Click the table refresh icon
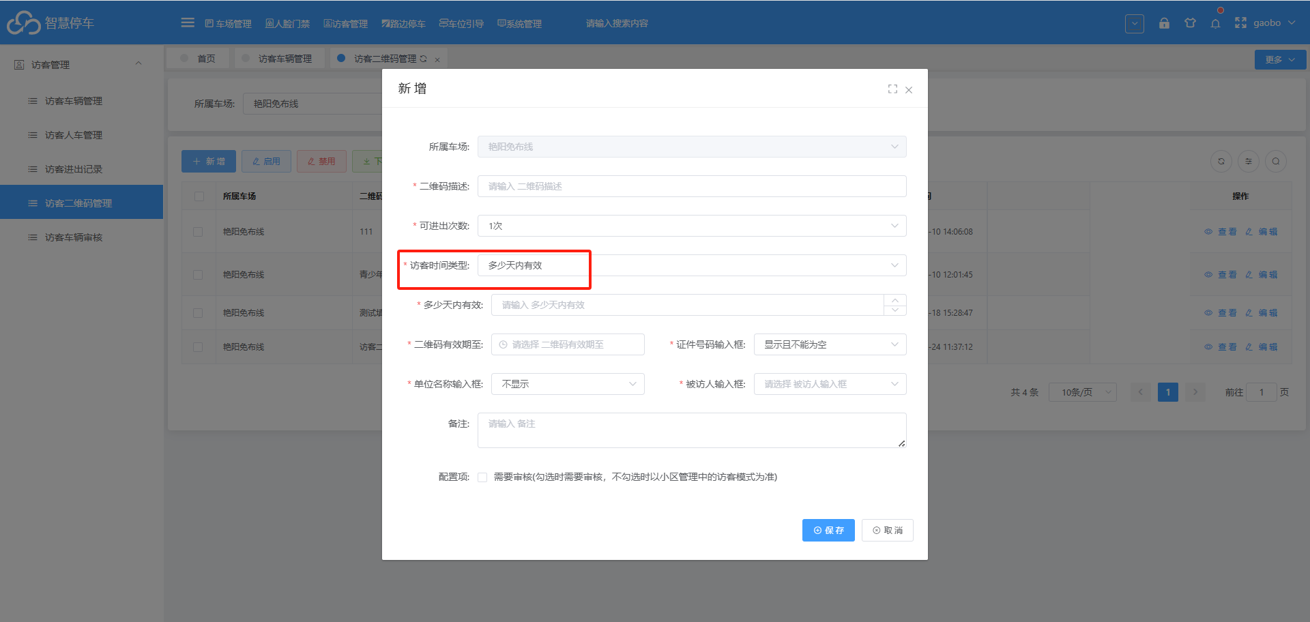This screenshot has height=622, width=1310. [x=1221, y=162]
